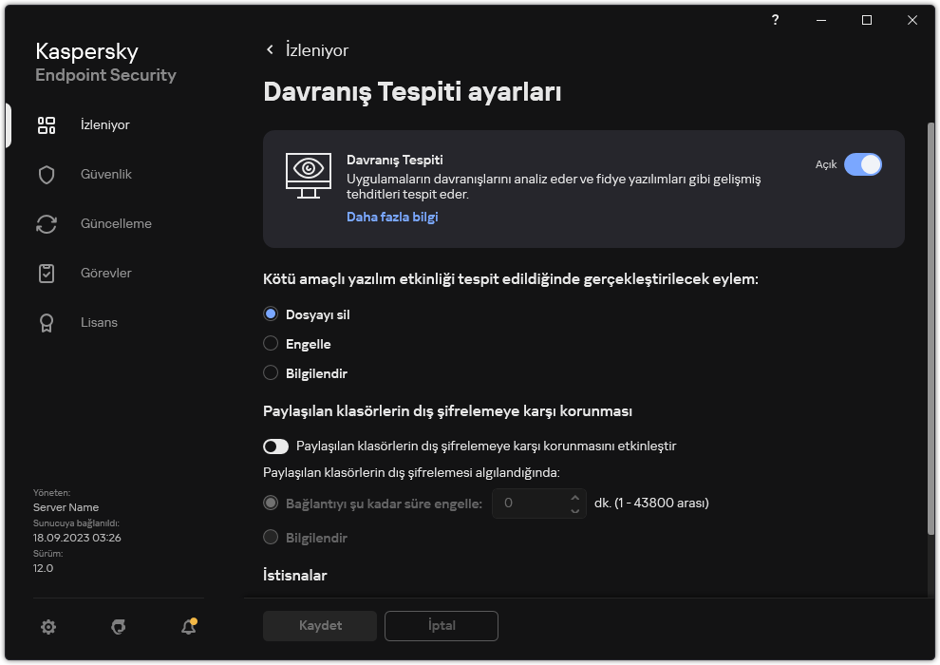Go back using the İzleniyor chevron arrow
This screenshot has height=665, width=940.
(x=270, y=50)
